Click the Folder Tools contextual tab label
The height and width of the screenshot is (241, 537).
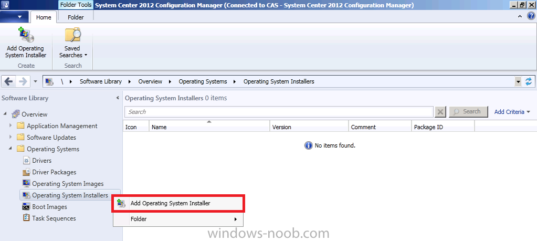click(x=76, y=5)
